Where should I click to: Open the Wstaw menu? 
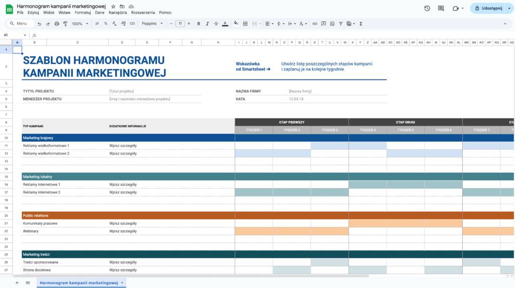click(x=64, y=12)
